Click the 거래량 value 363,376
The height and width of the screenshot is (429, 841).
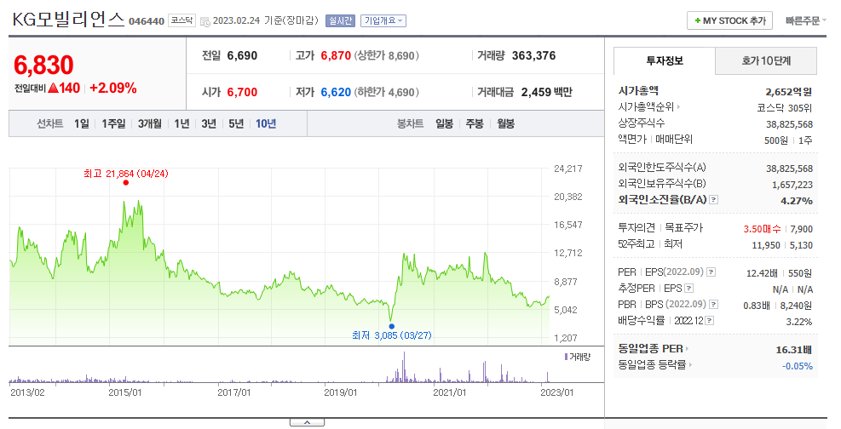pos(533,55)
